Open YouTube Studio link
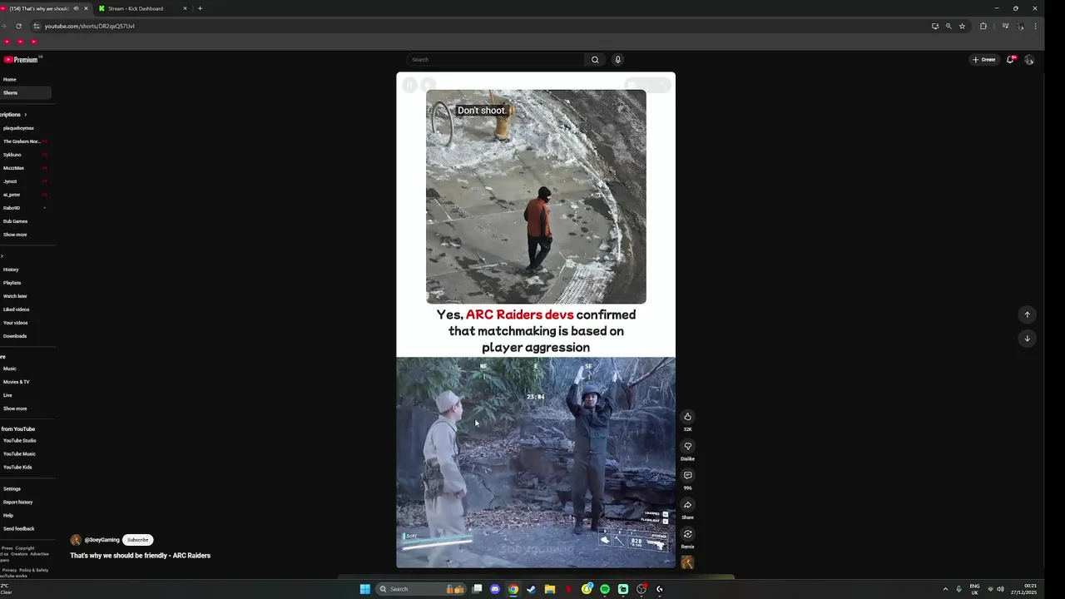The width and height of the screenshot is (1065, 599). click(x=19, y=441)
